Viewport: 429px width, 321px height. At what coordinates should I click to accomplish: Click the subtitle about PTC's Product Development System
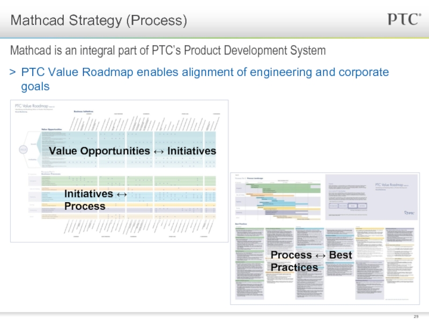click(168, 50)
